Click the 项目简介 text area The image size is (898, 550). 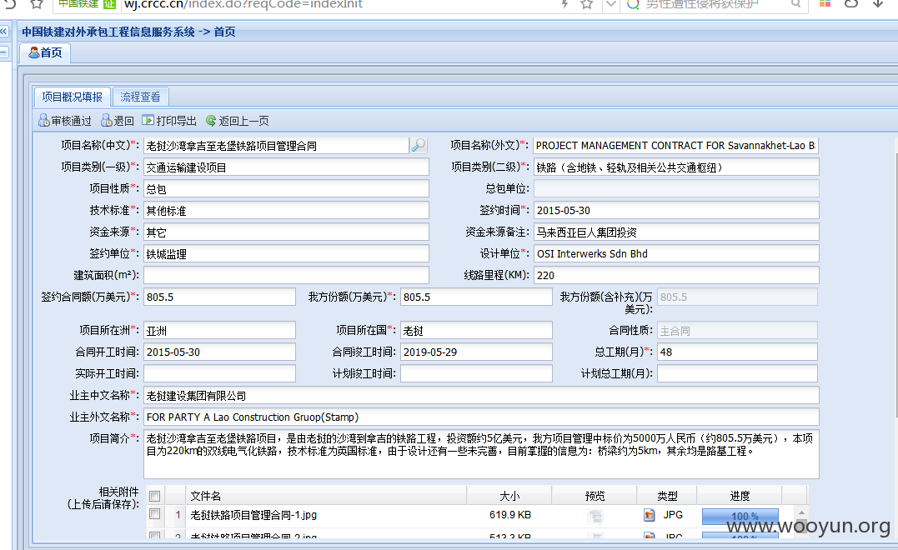481,454
